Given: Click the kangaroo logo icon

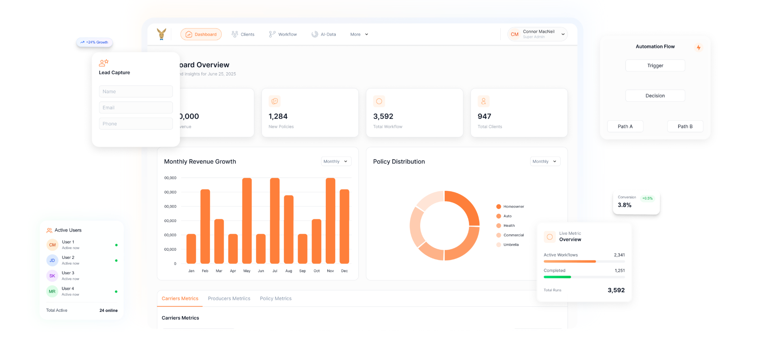Looking at the screenshot, I should (161, 34).
